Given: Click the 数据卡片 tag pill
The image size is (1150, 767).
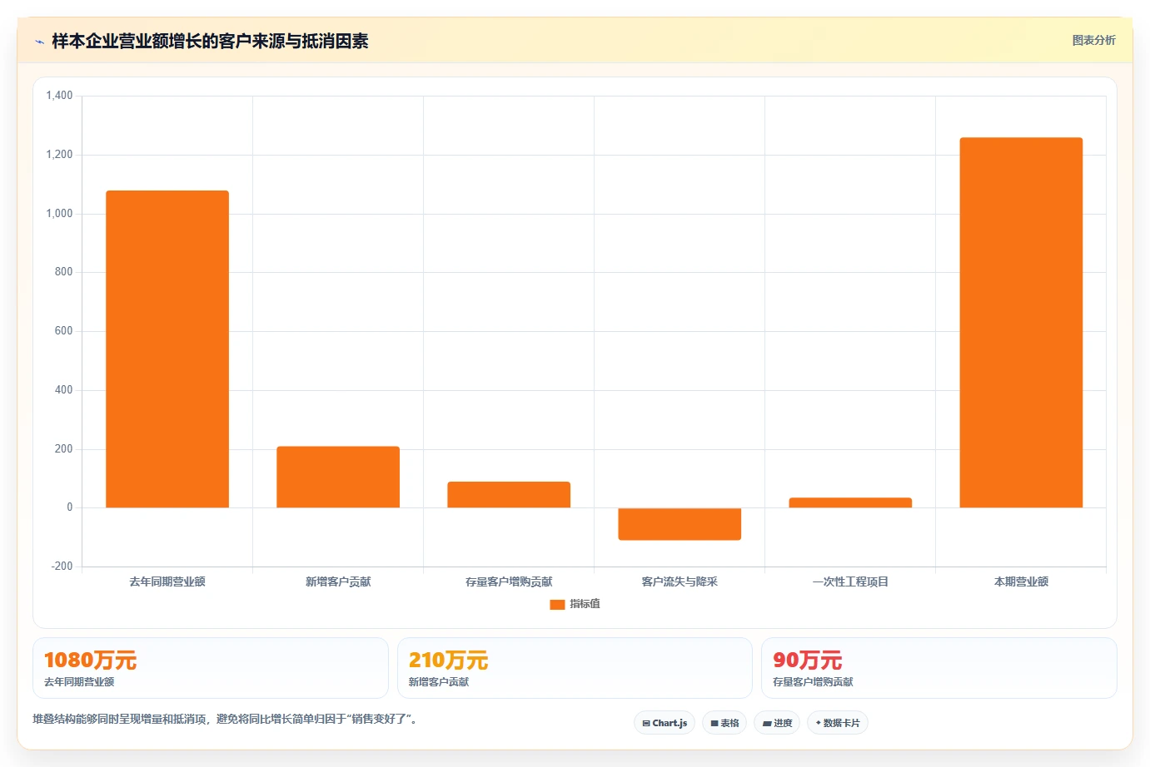Looking at the screenshot, I should (838, 723).
